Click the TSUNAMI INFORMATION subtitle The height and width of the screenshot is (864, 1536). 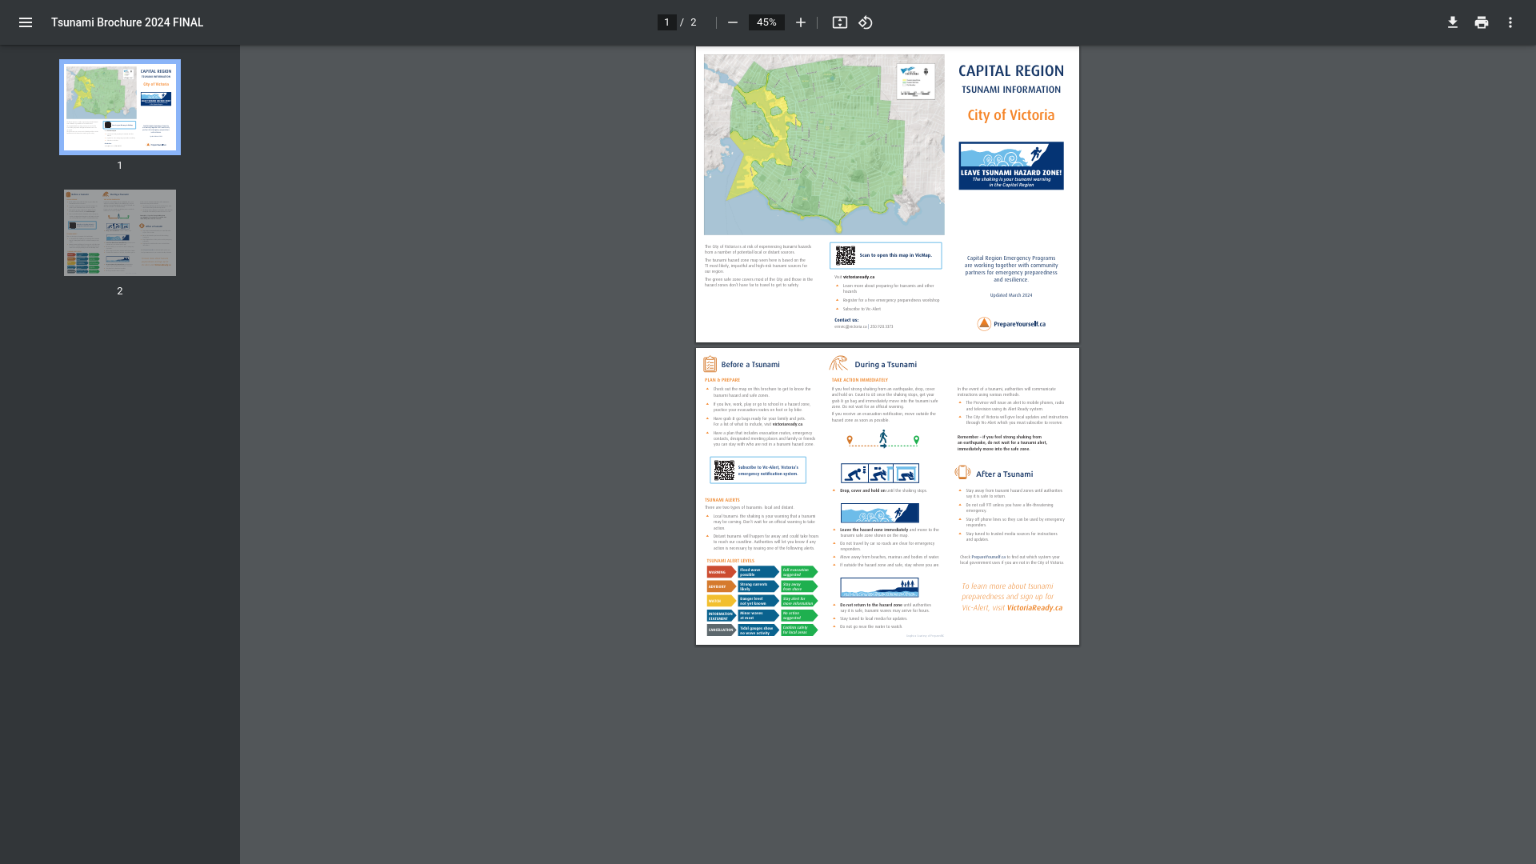(1011, 90)
